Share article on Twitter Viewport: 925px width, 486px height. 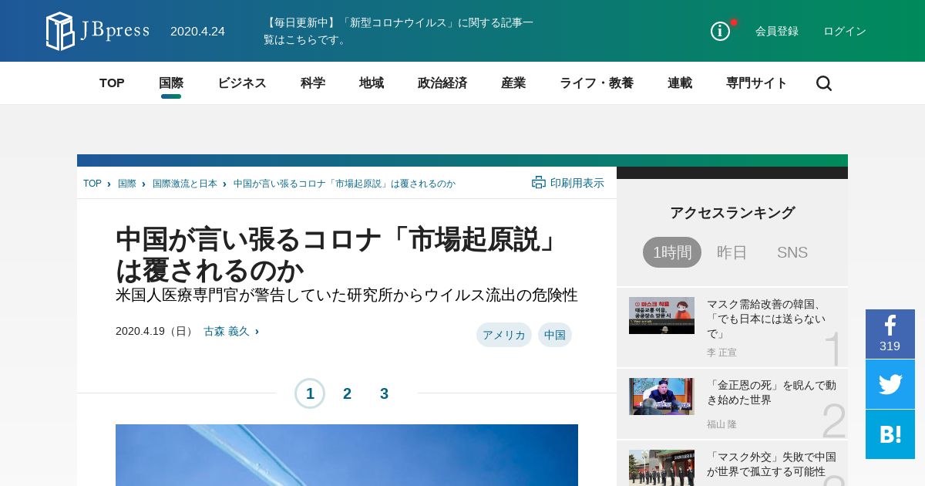pyautogui.click(x=890, y=384)
